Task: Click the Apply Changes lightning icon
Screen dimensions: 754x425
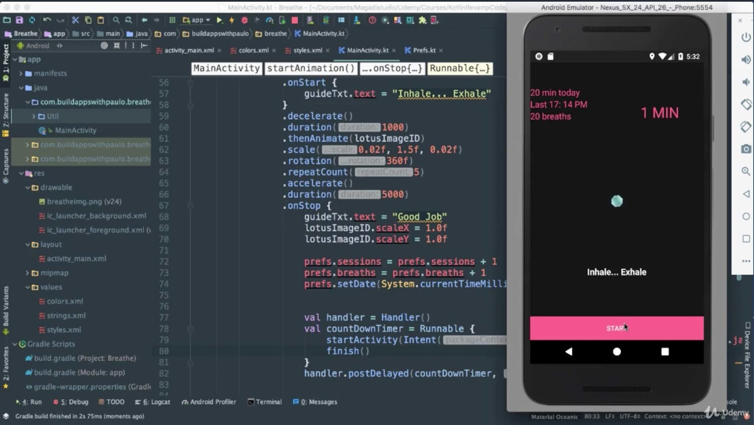Action: coord(231,20)
